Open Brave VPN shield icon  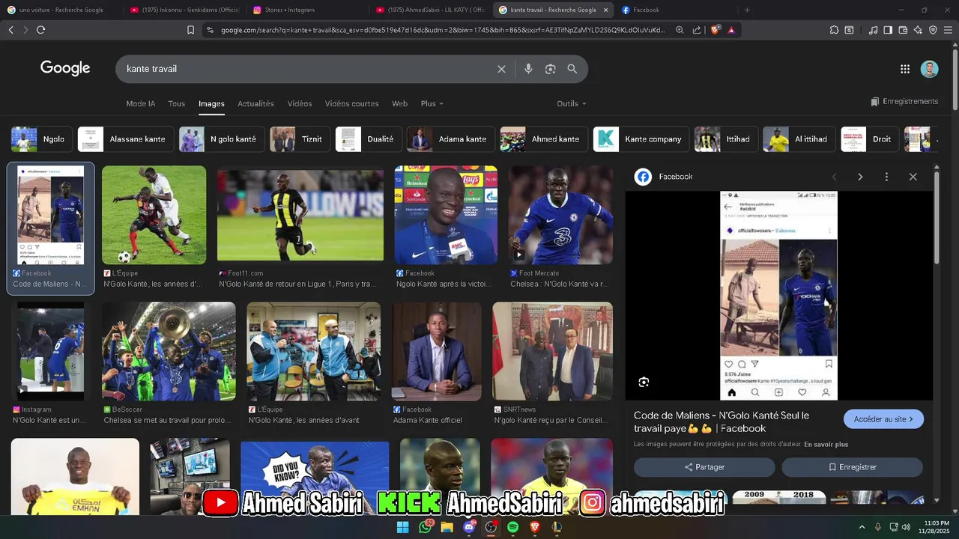[933, 30]
